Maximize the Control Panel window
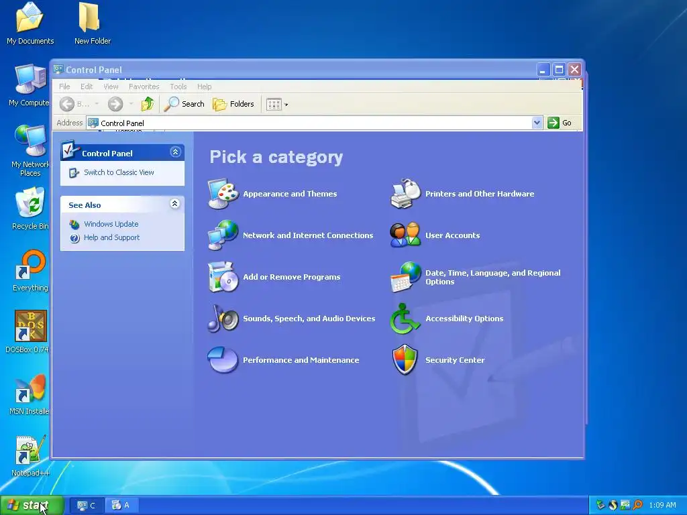This screenshot has height=515, width=687. coord(559,70)
